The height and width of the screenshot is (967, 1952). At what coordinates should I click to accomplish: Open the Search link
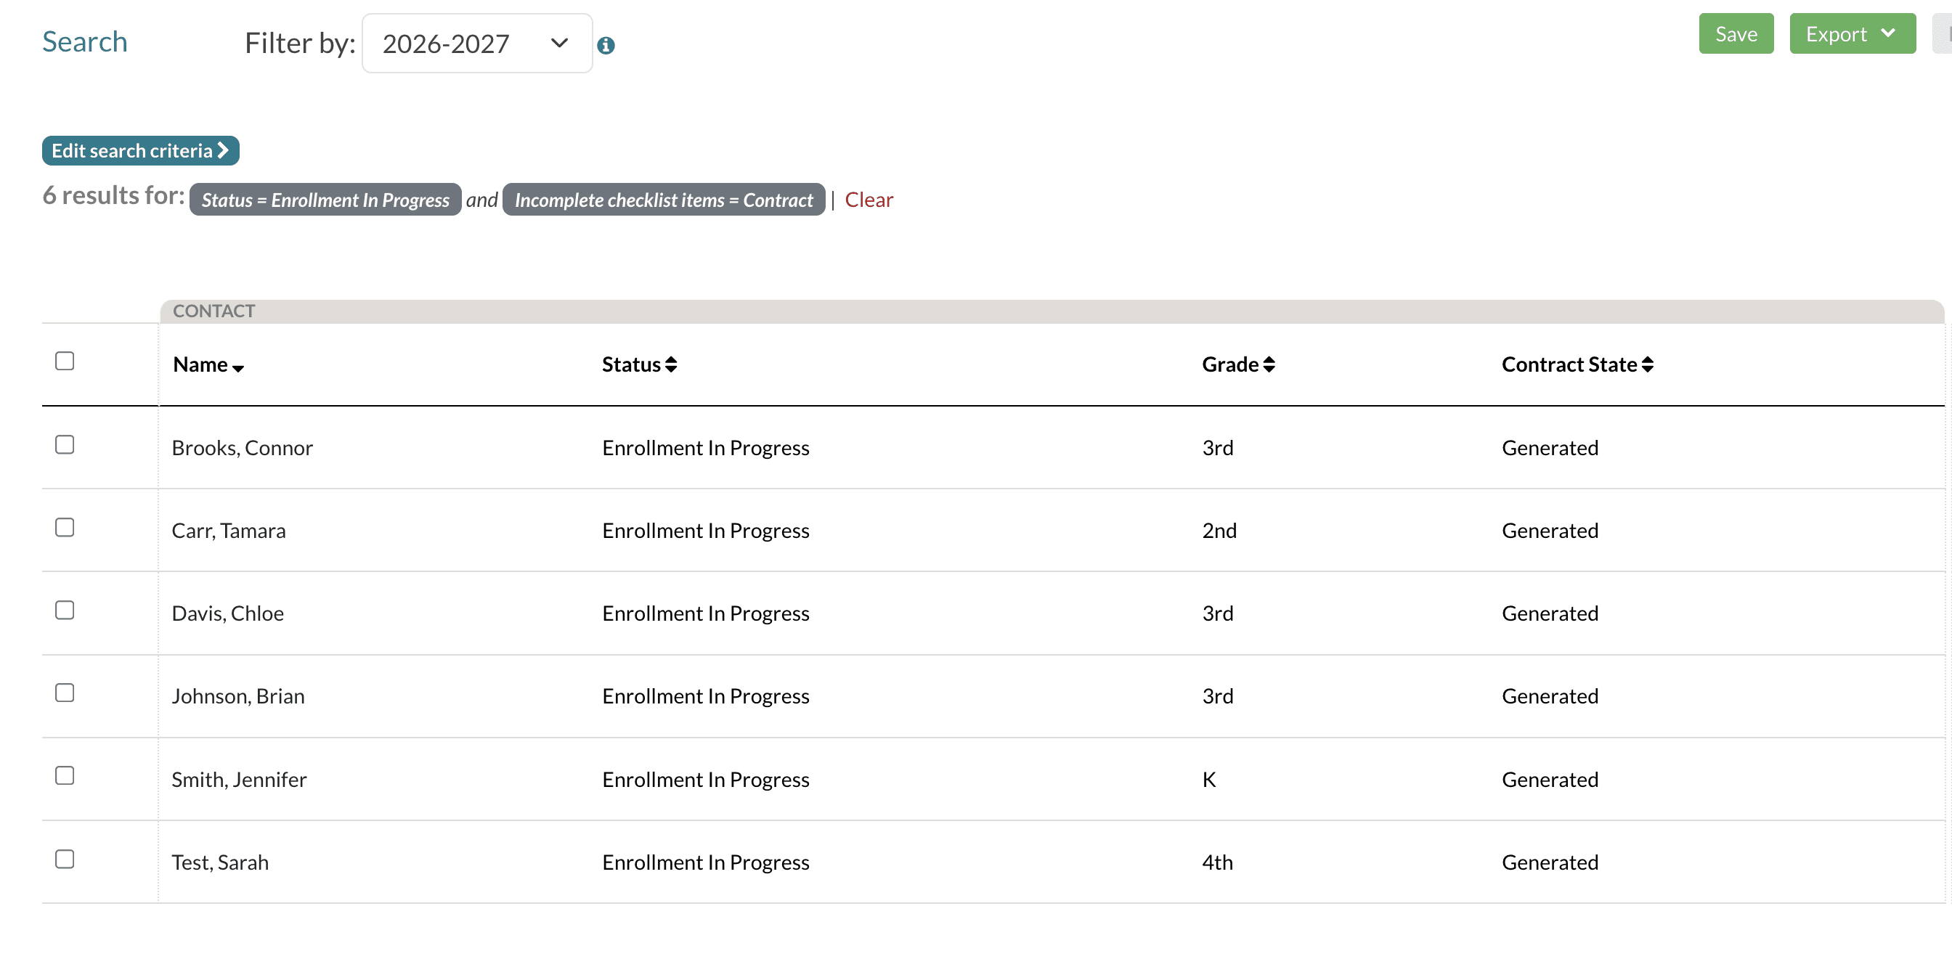[x=85, y=41]
